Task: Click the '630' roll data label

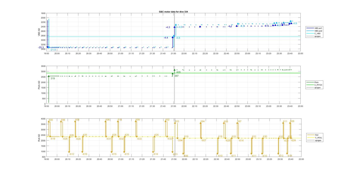Action: pyautogui.click(x=265, y=137)
